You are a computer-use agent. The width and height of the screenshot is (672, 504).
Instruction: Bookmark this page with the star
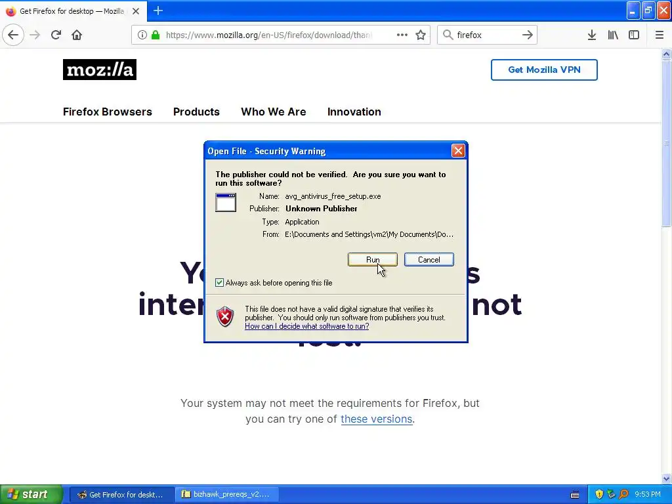click(x=421, y=35)
